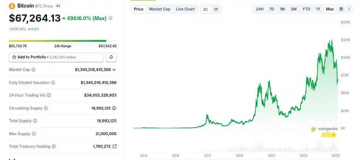Open the Live Chart tab

[185, 9]
